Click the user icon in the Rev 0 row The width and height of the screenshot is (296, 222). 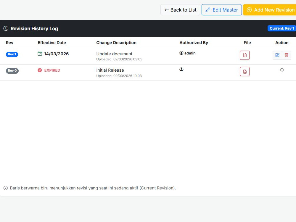click(x=181, y=70)
